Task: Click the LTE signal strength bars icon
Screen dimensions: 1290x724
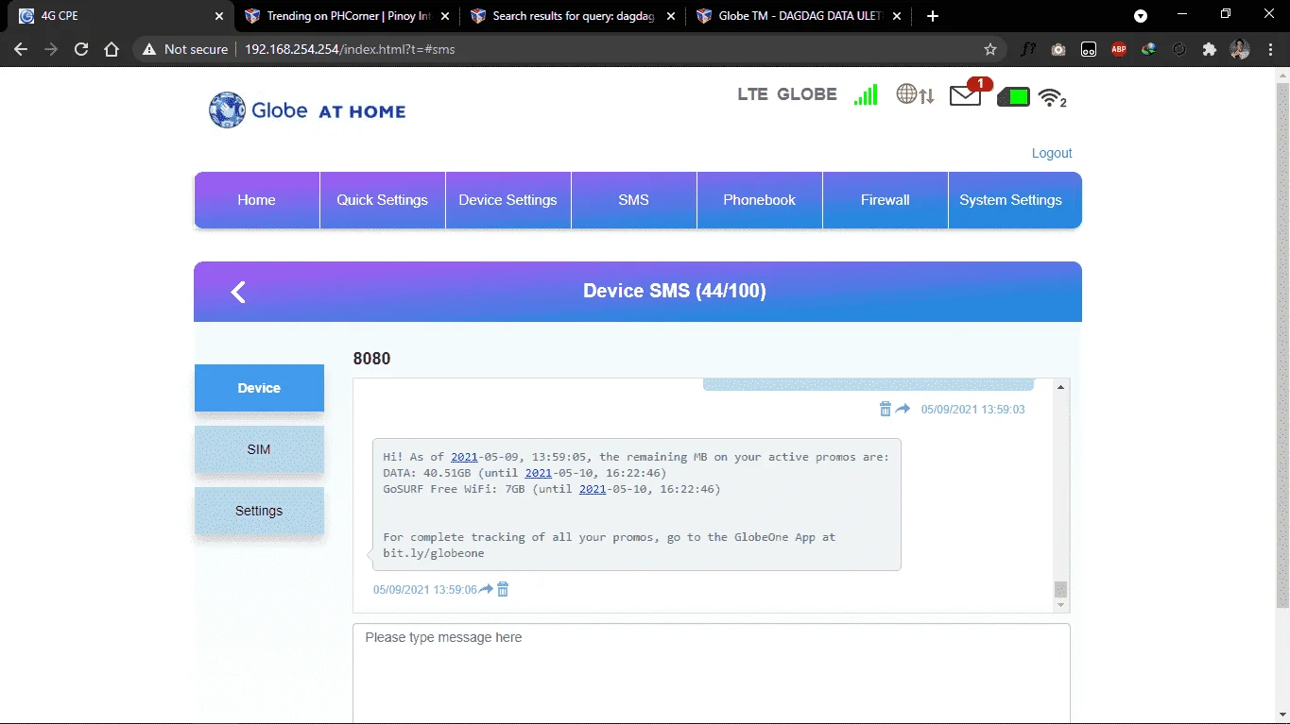Action: coord(866,94)
